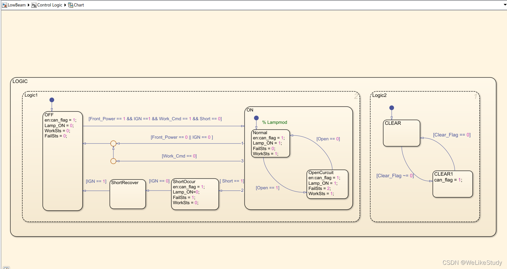Select the ShortRecover state
This screenshot has width=507, height=269.
tap(128, 194)
